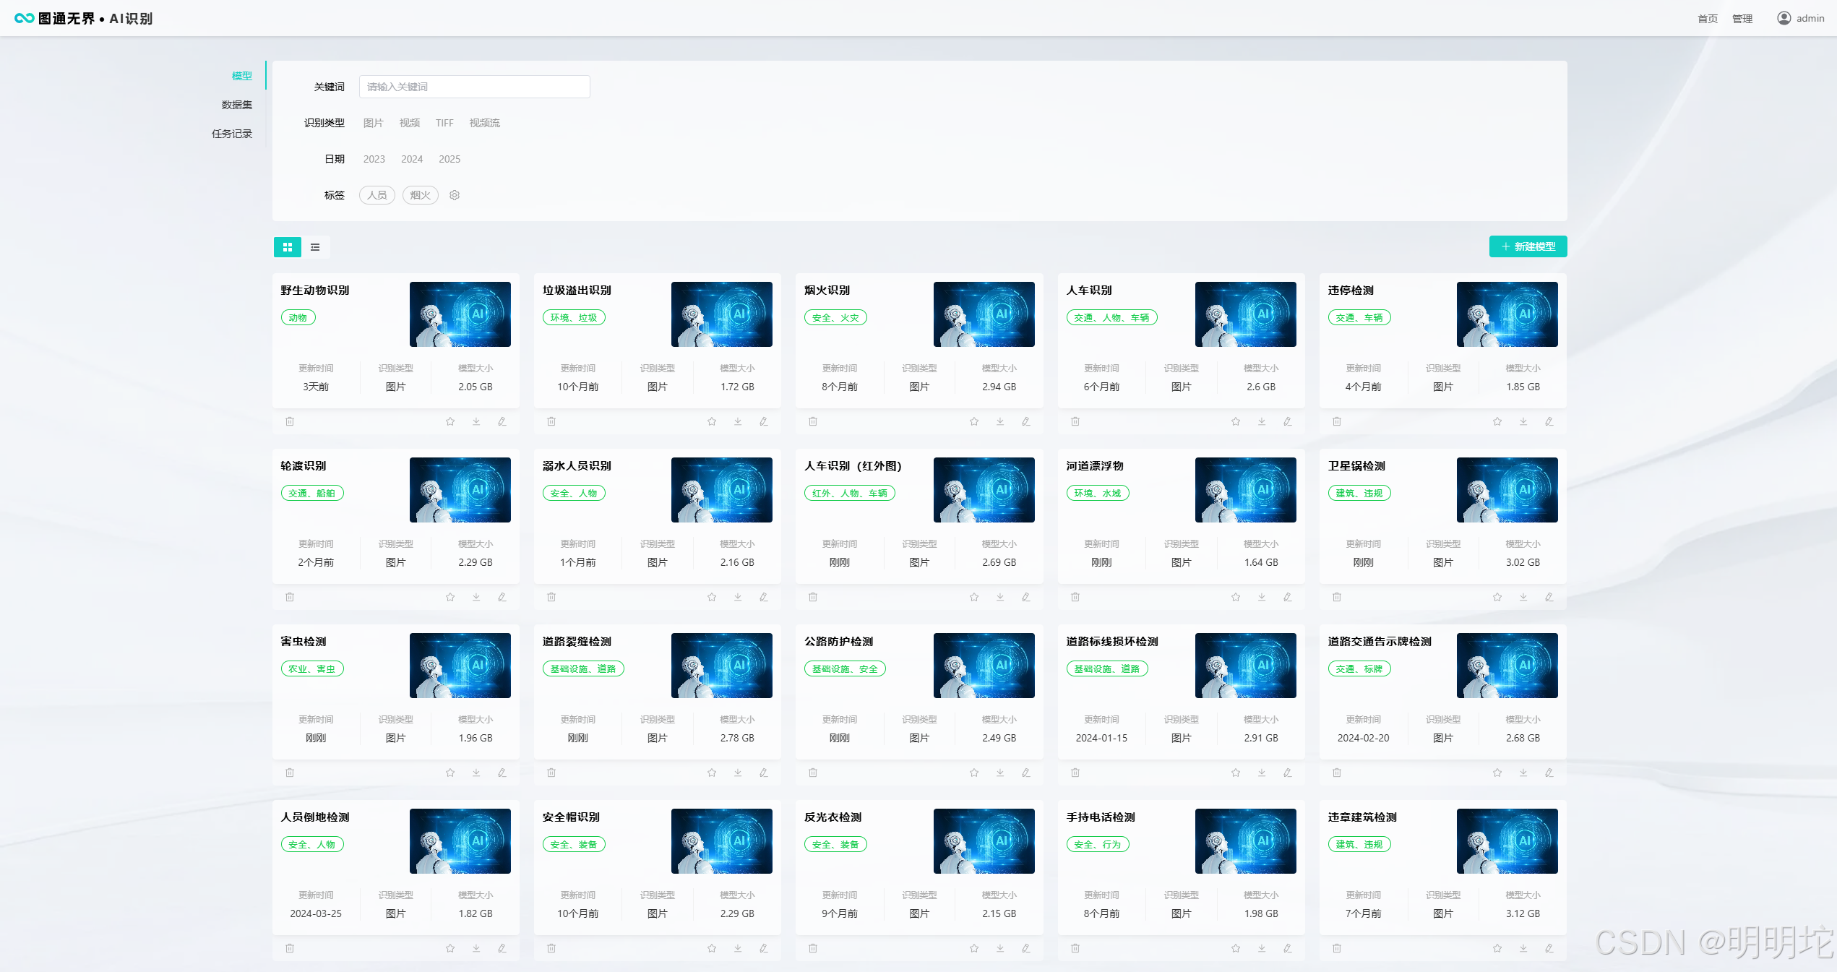1837x972 pixels.
Task: Favorite the 违停检测 model
Action: click(x=1497, y=421)
